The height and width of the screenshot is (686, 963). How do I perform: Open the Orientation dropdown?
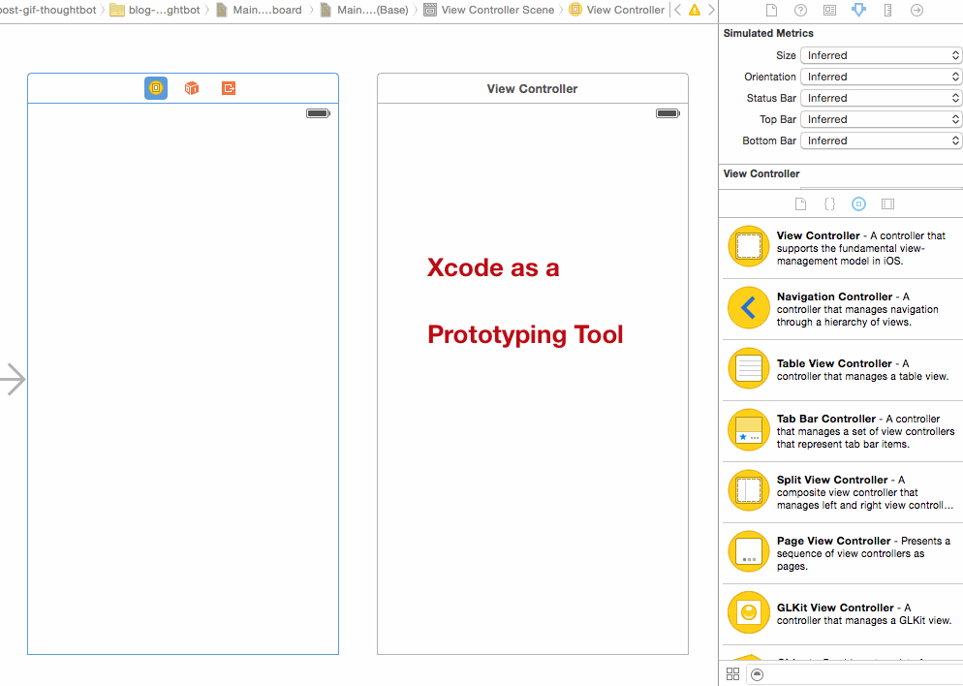(x=880, y=77)
